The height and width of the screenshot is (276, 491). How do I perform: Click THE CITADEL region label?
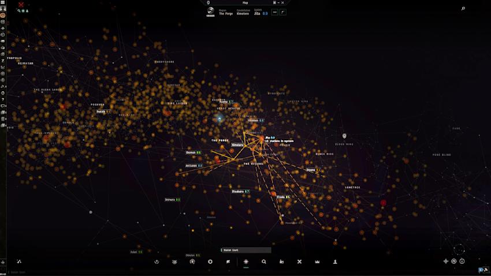coord(254,163)
